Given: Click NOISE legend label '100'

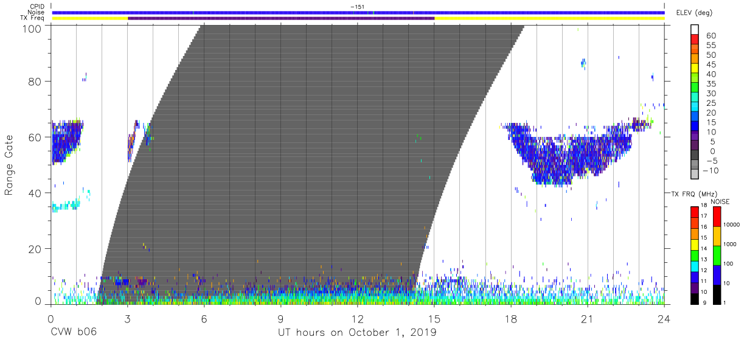Looking at the screenshot, I should [728, 263].
